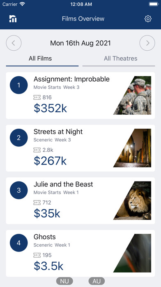Tap rank 4 circle badge

click(x=19, y=243)
